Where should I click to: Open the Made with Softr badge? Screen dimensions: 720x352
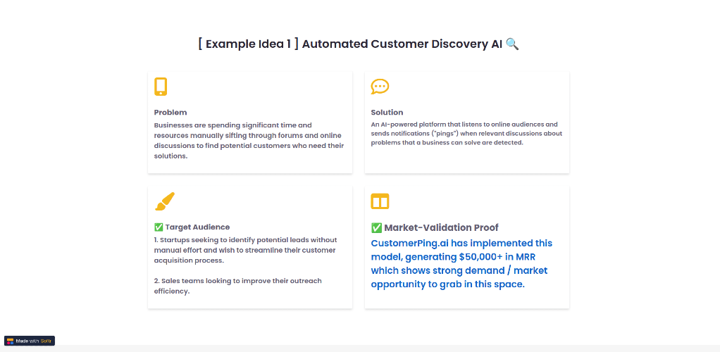tap(30, 341)
